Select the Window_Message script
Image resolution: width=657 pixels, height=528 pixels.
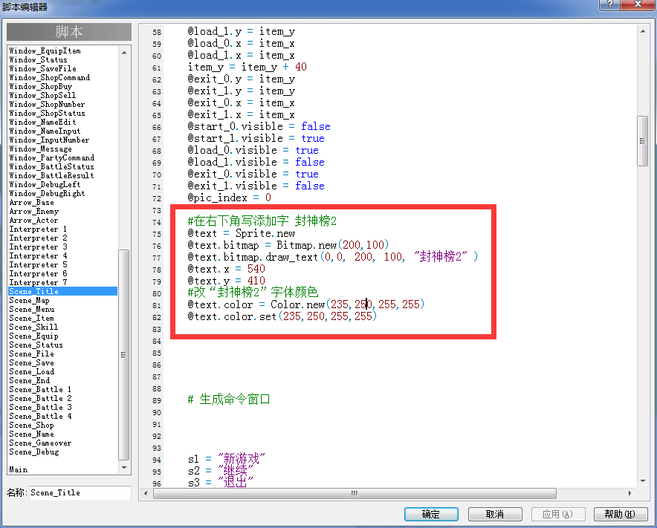tap(63, 149)
